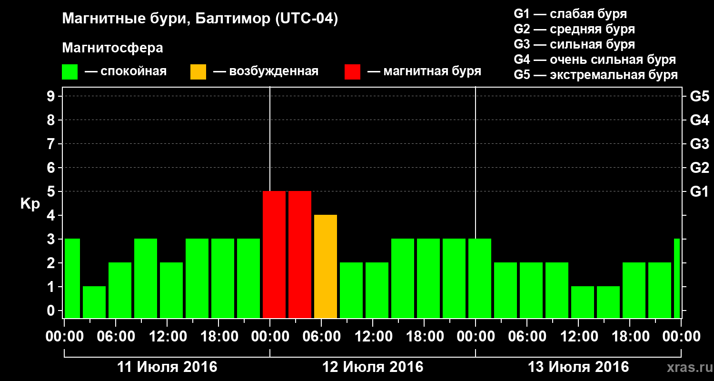Click the orange Kp 4 bar
714x381 pixels.
(x=326, y=266)
